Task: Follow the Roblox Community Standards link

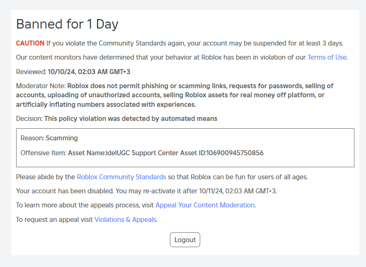Action: coord(121,177)
